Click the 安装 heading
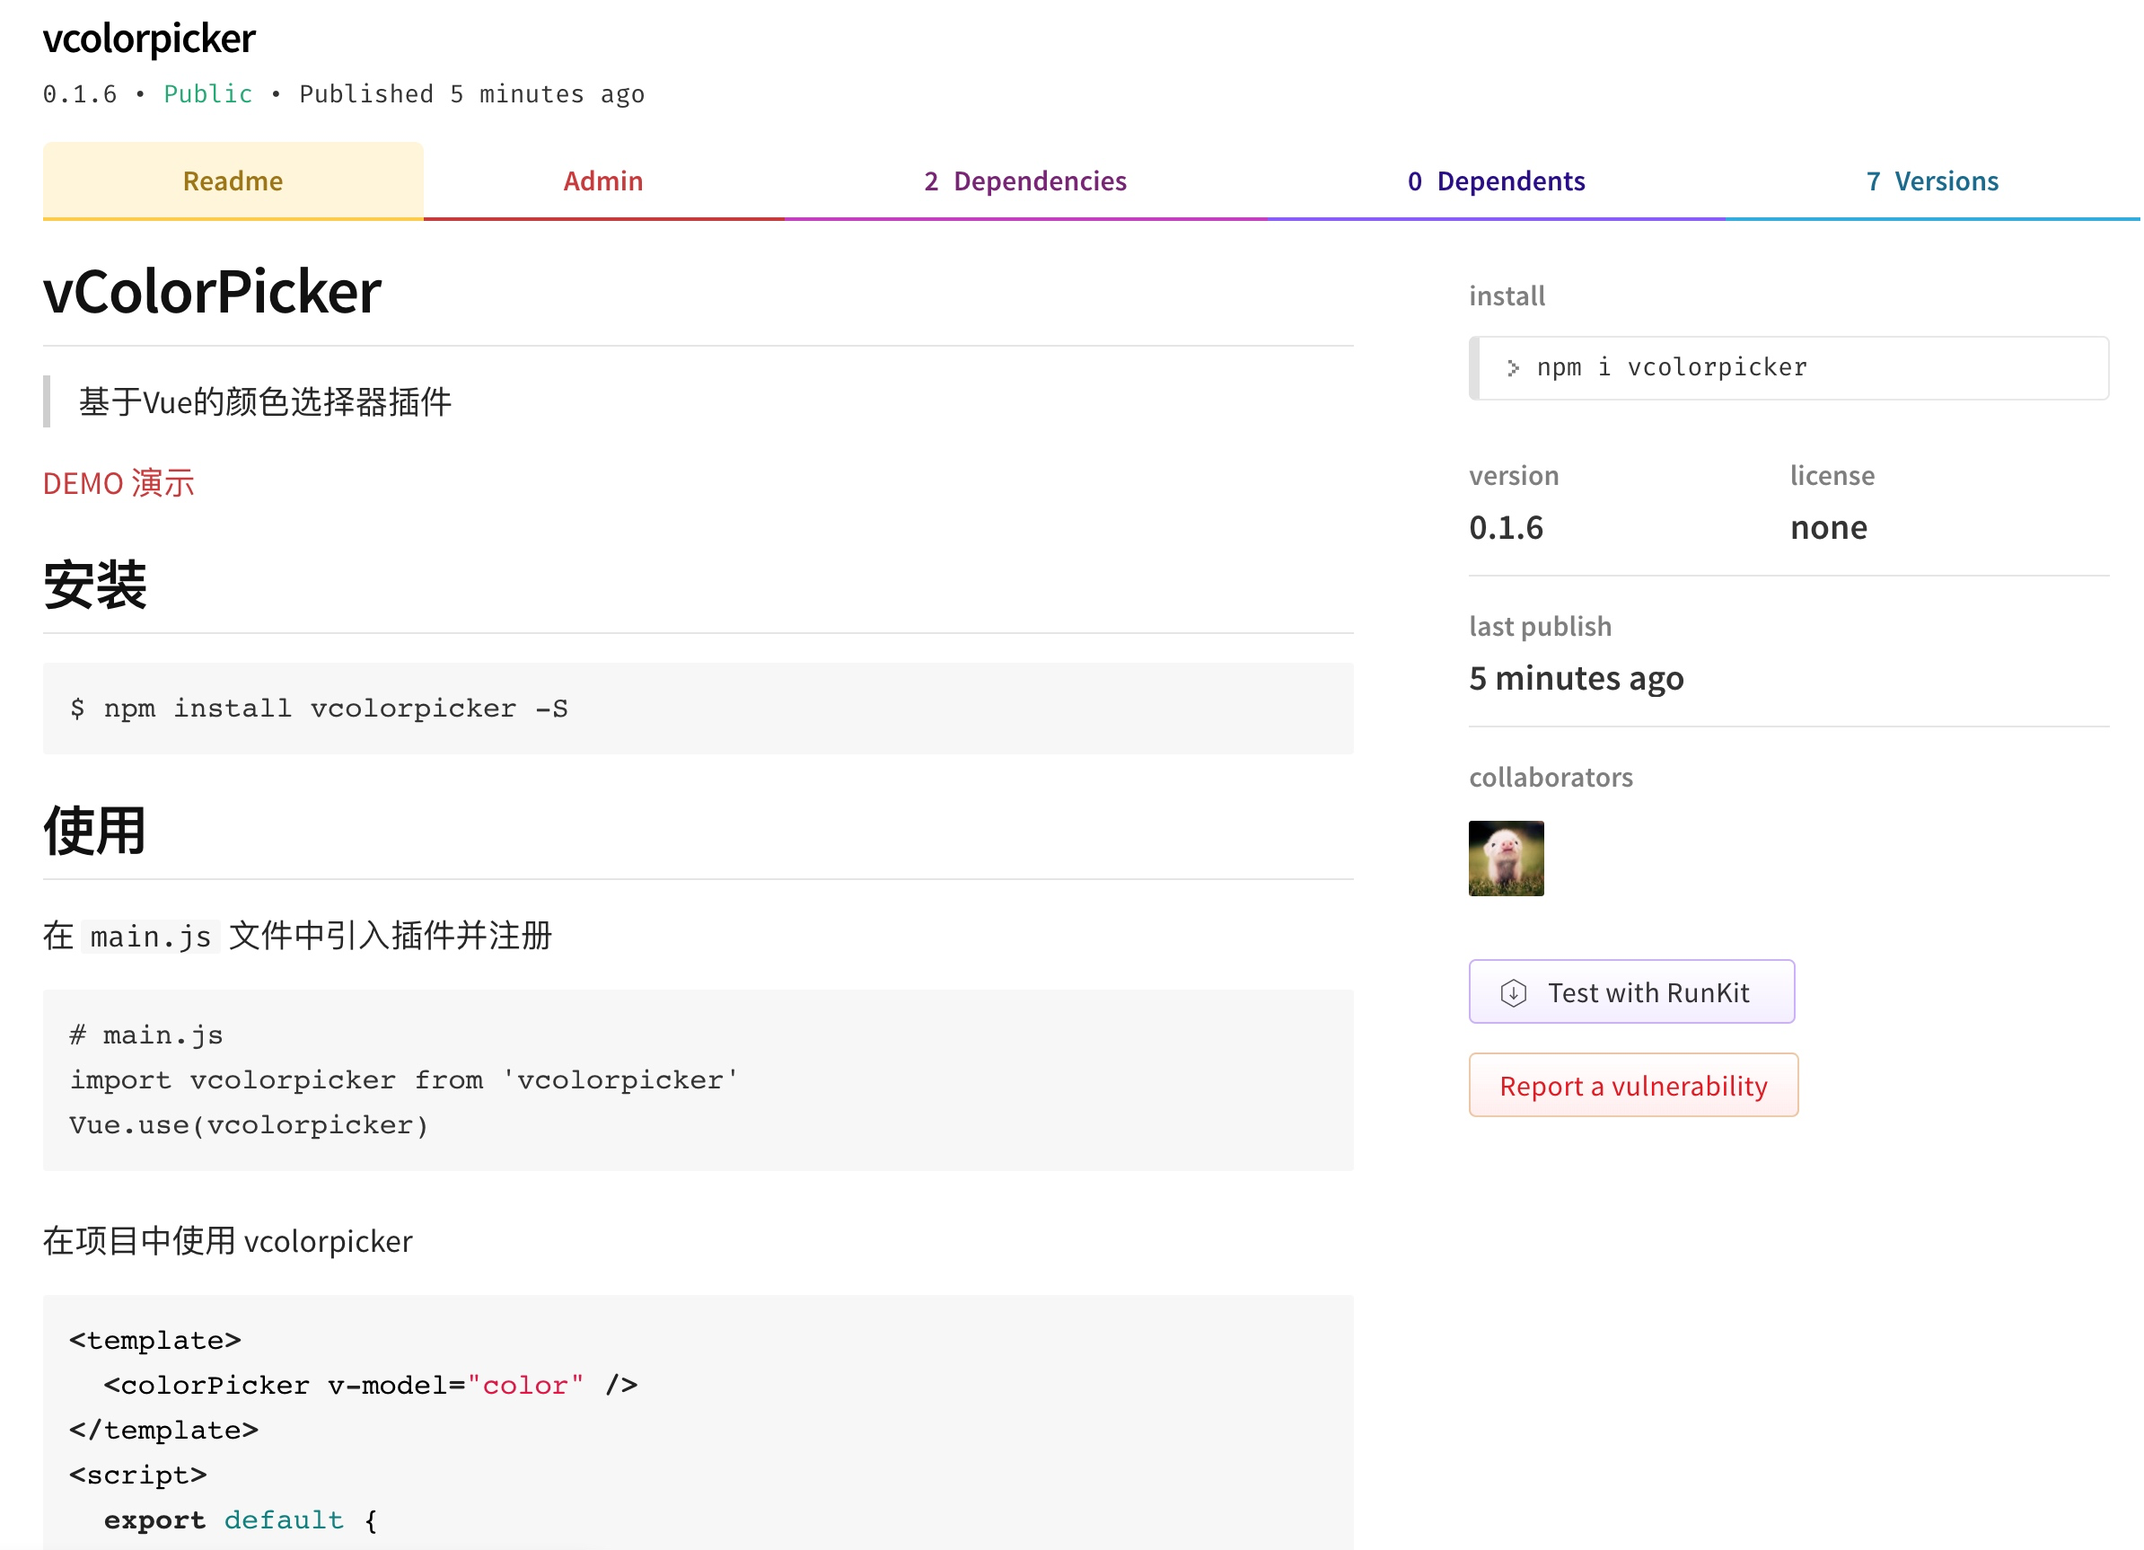The width and height of the screenshot is (2144, 1550). click(94, 585)
